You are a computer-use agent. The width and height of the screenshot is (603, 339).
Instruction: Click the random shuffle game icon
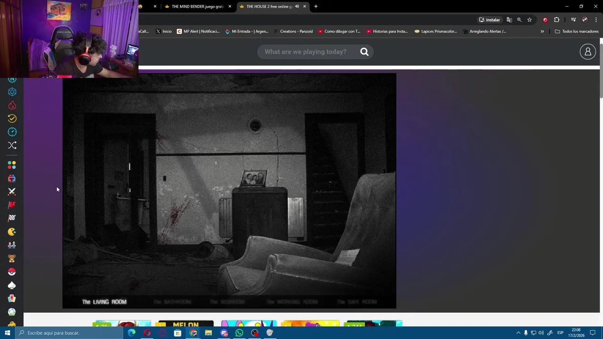pos(12,145)
